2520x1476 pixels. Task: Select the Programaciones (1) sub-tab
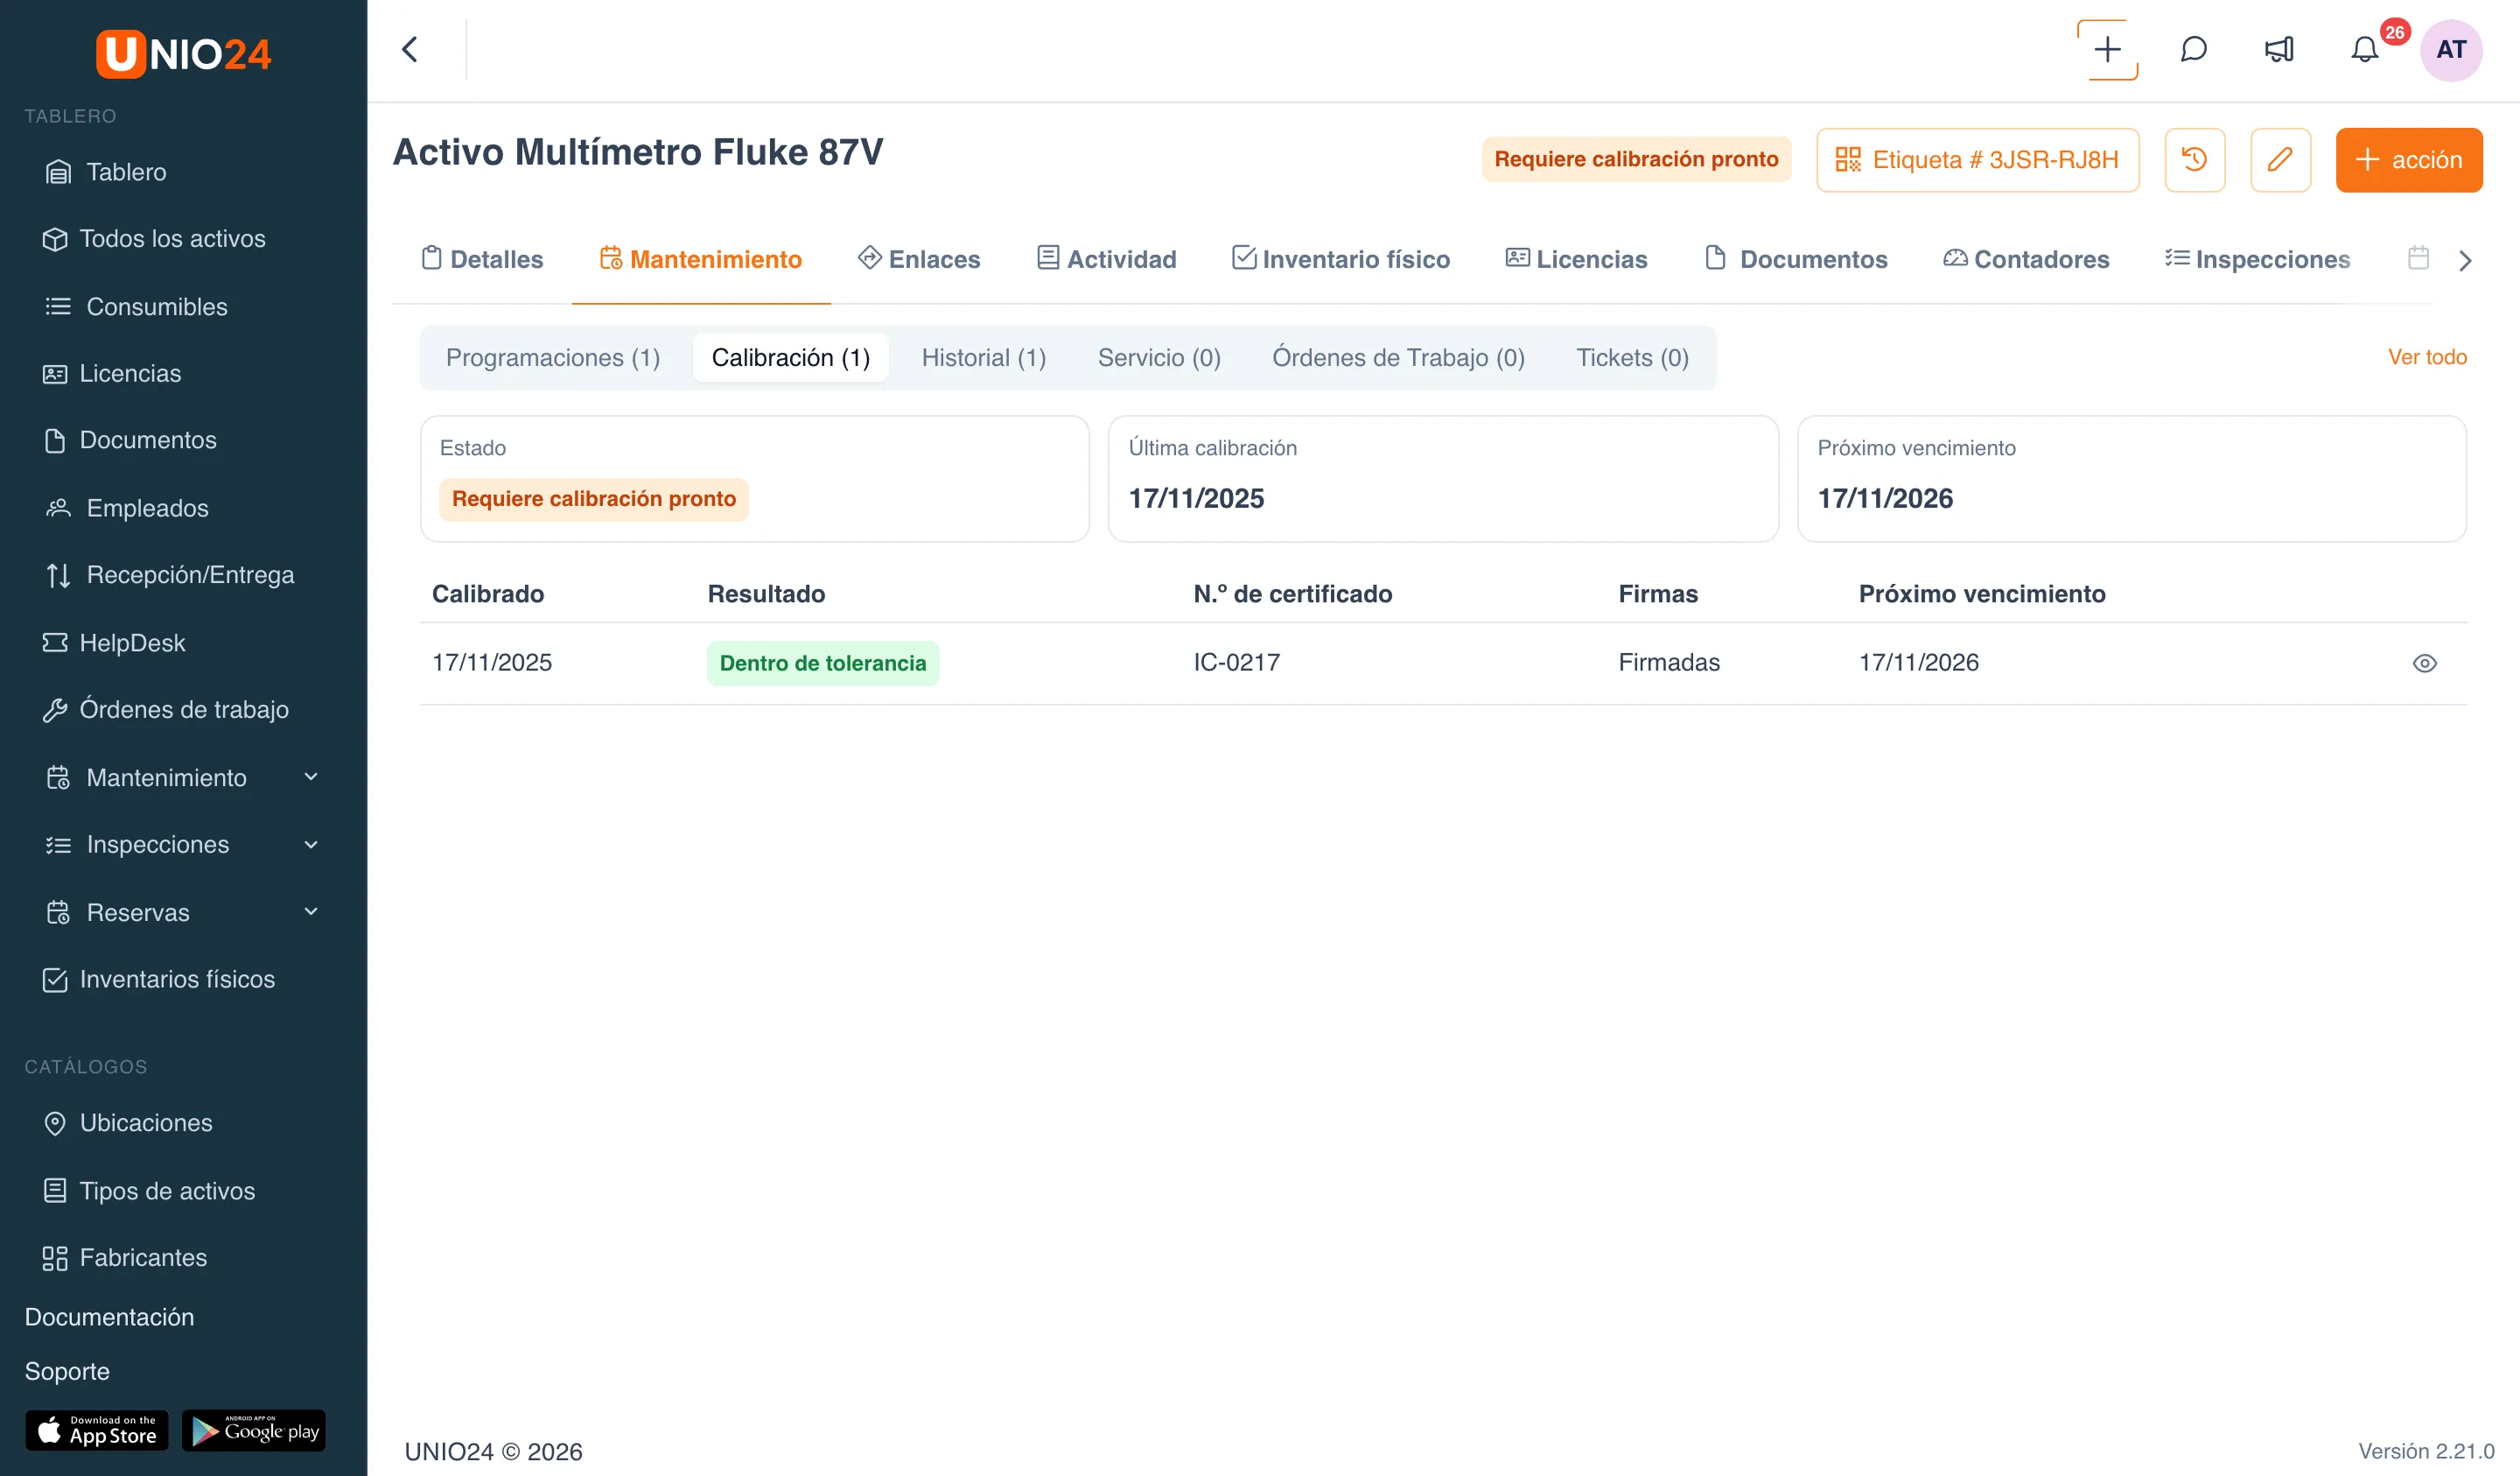tap(553, 358)
